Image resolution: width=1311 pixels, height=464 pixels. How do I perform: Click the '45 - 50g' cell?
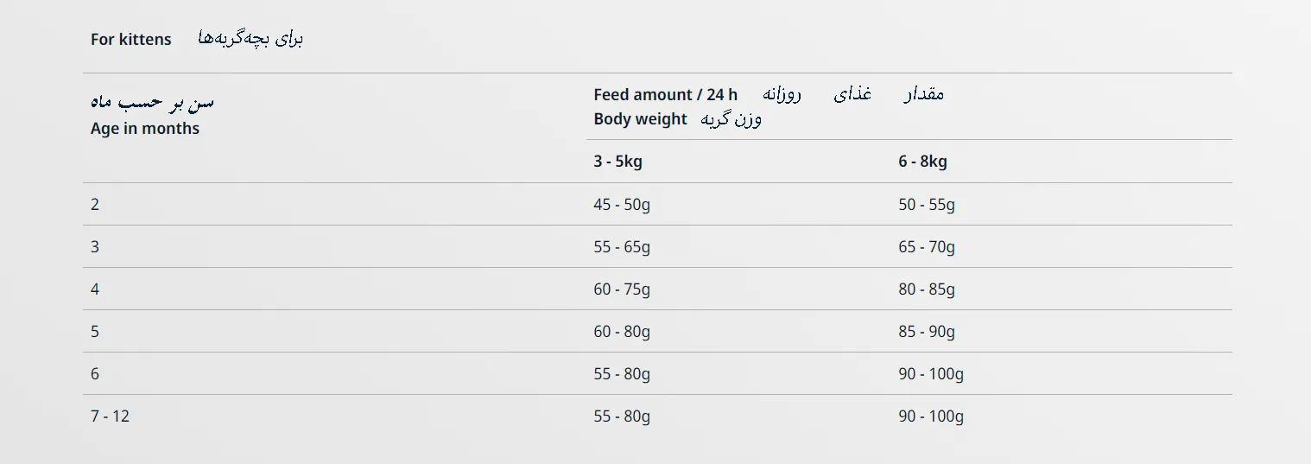click(x=622, y=205)
